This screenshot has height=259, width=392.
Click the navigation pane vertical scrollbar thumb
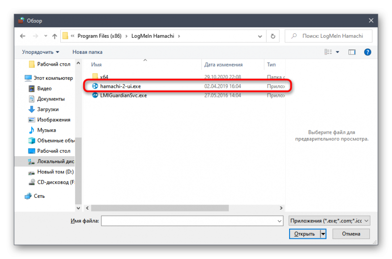click(78, 171)
